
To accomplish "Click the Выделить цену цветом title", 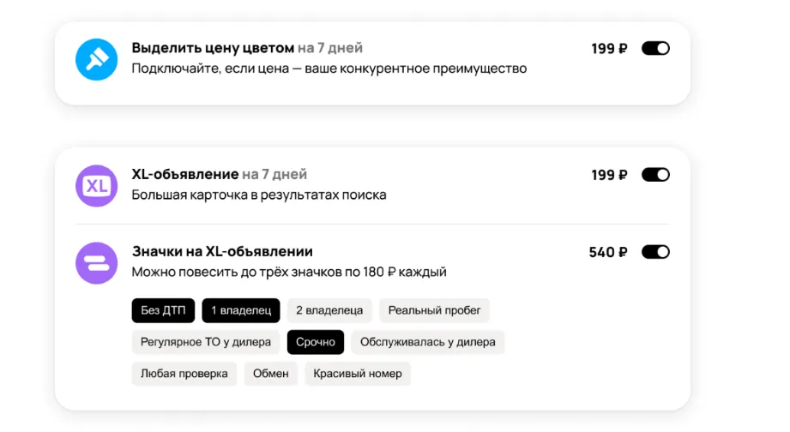I will (213, 48).
